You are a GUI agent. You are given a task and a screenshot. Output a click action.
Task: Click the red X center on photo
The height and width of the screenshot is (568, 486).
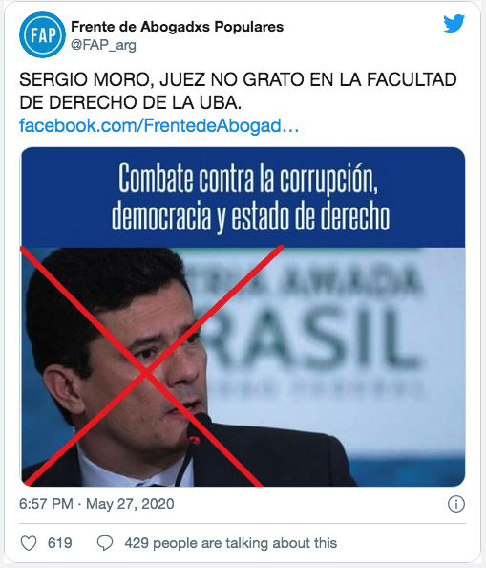[146, 372]
